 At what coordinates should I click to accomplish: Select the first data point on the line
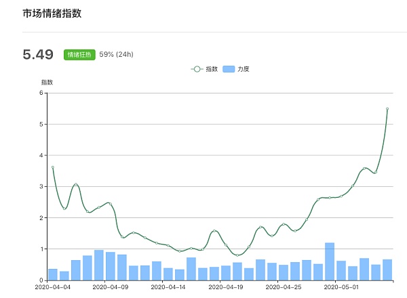(52, 167)
